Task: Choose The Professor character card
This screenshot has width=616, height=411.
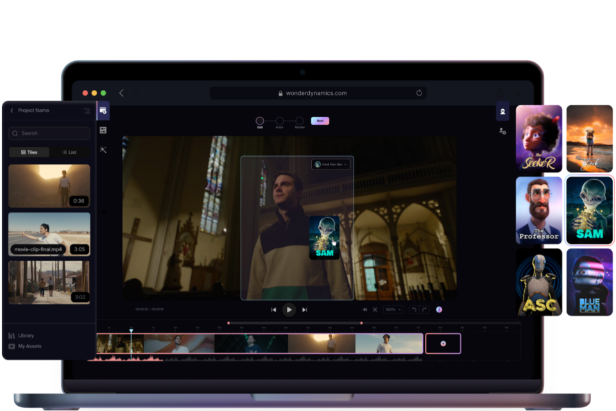Action: pos(538,211)
